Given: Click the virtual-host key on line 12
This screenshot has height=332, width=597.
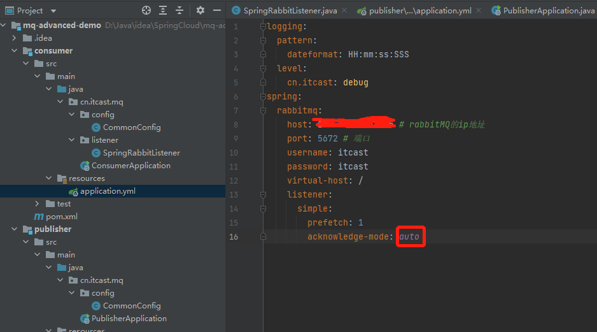Looking at the screenshot, I should (x=318, y=181).
